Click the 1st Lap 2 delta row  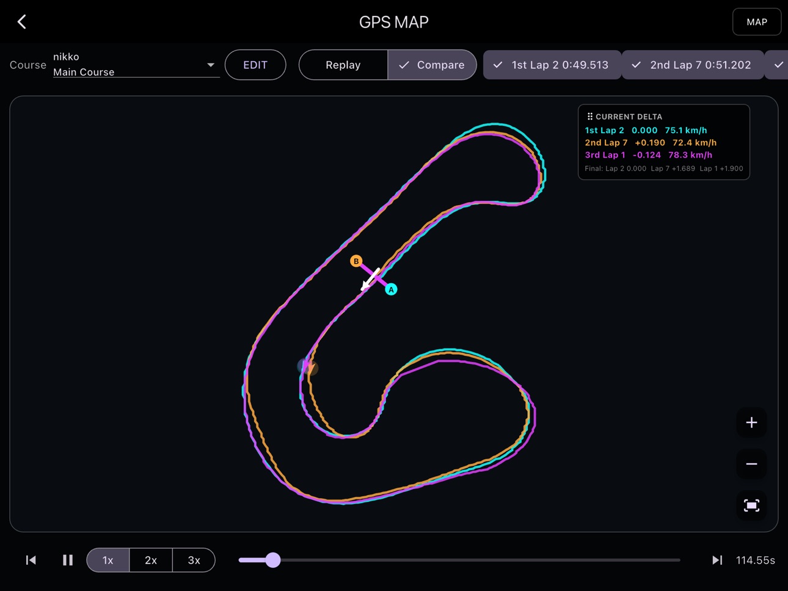pos(646,130)
